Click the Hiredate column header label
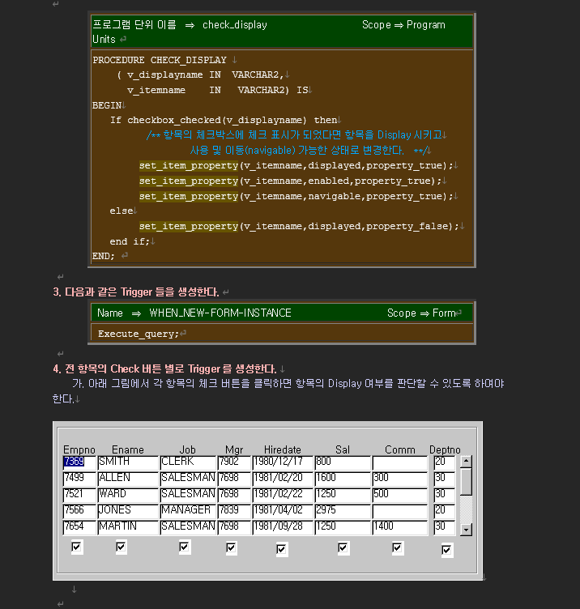 click(283, 449)
